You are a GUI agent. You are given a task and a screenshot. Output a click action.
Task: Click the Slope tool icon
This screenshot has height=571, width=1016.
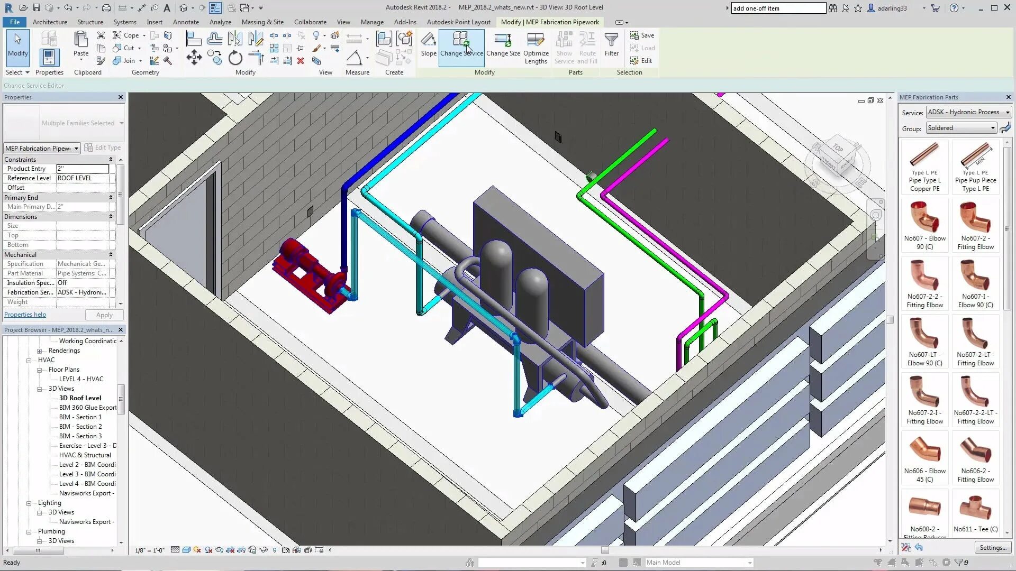(x=428, y=43)
